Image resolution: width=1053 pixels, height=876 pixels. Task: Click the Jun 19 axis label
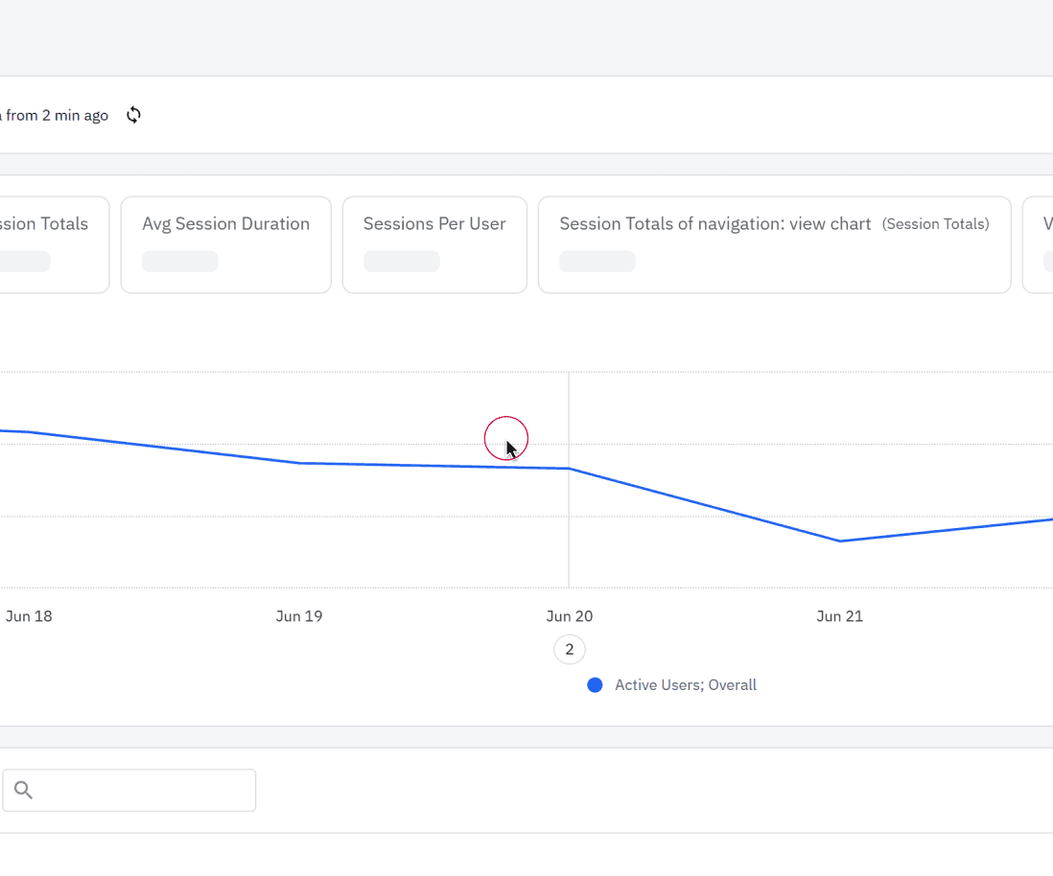pos(299,616)
